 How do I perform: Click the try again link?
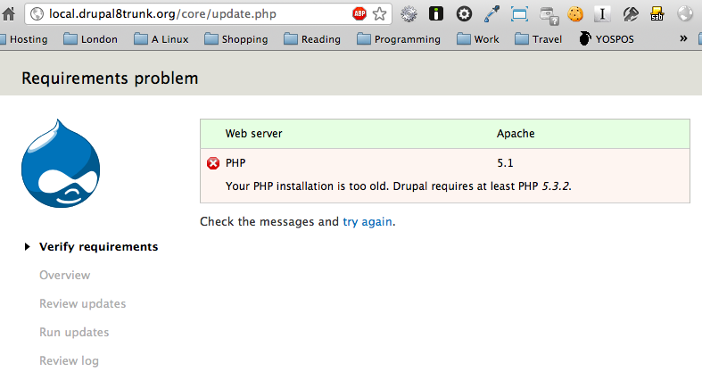[x=368, y=222]
